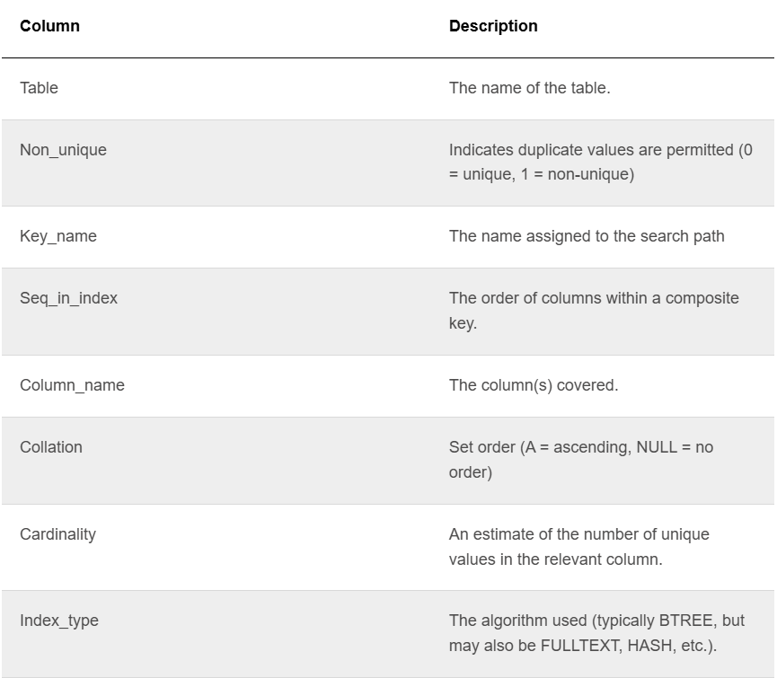
Task: Click the '1 = non-unique' text
Action: (578, 174)
